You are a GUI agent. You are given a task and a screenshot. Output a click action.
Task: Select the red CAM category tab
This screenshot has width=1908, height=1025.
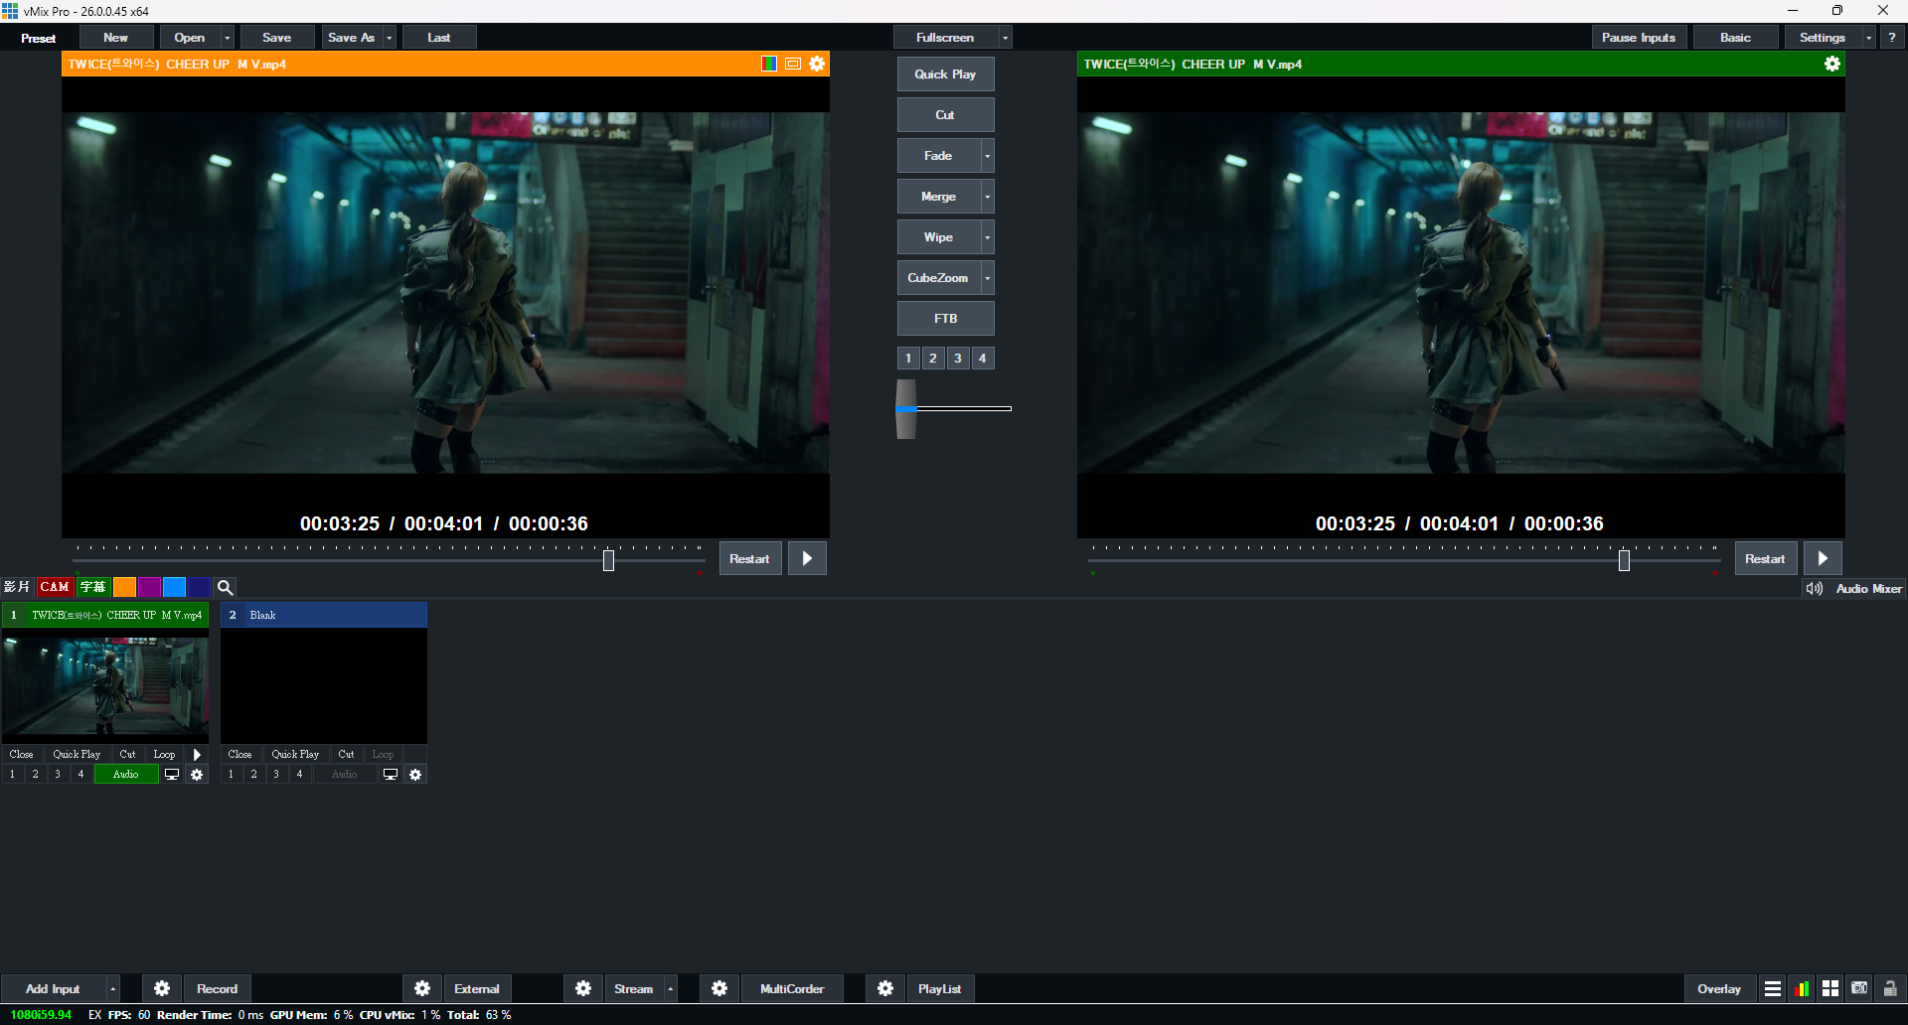point(55,587)
